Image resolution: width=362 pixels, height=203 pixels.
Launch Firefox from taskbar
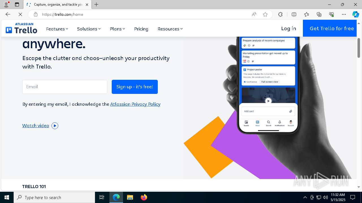(144, 197)
